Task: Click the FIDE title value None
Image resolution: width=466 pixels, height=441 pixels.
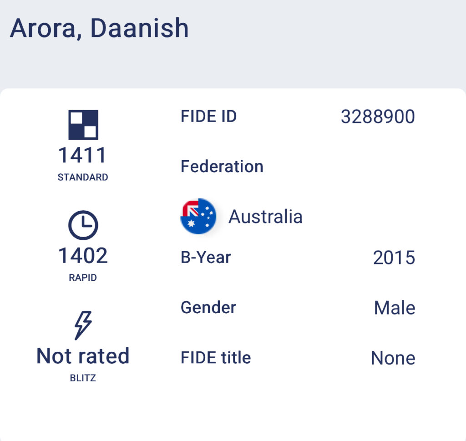Action: (x=393, y=358)
